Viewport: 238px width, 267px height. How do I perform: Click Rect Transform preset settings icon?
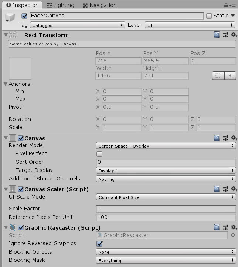point(225,35)
